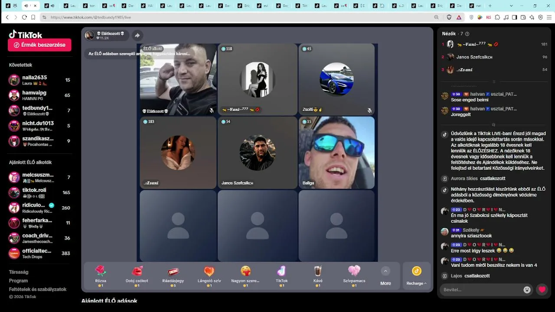Viewport: 555px width, 312px height.
Task: Click the Bevitel... chat input field
Action: click(x=480, y=289)
